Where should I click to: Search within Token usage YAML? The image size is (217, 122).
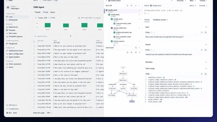pos(202,74)
